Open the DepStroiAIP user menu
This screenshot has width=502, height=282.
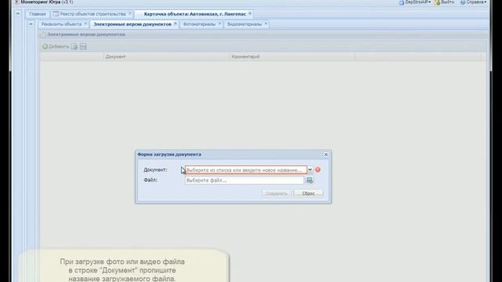click(414, 2)
